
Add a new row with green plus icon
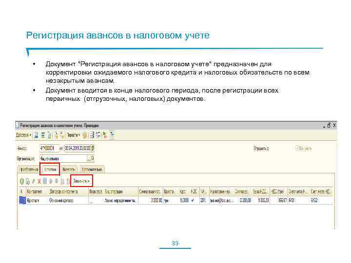tap(22, 181)
